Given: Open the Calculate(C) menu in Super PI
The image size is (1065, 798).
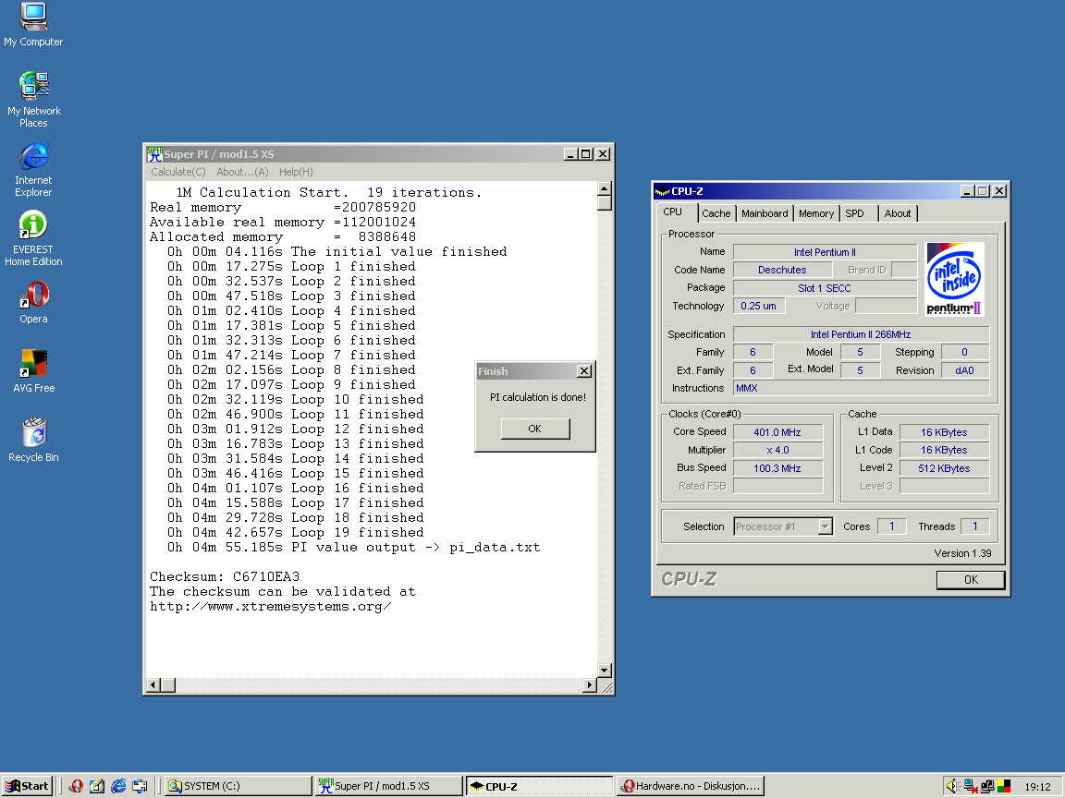Looking at the screenshot, I should [177, 172].
